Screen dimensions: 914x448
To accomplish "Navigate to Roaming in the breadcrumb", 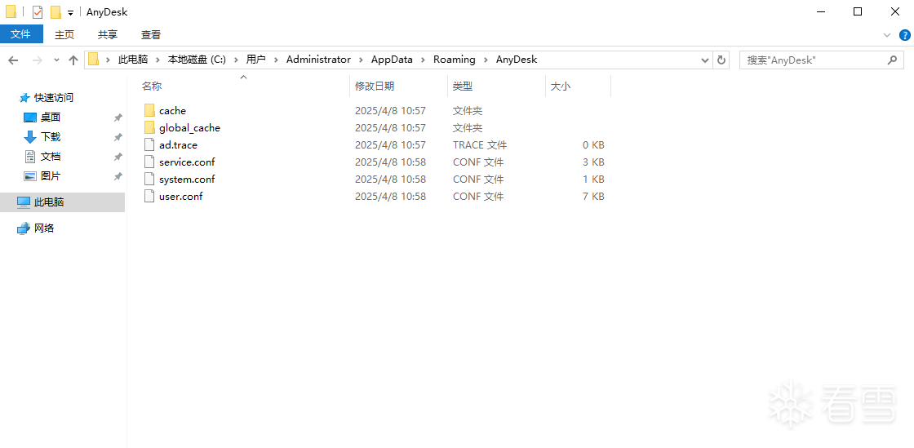I will 454,60.
